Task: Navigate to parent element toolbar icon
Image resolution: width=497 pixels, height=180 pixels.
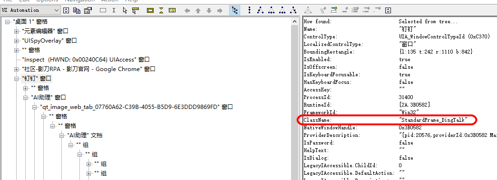Action: (249, 10)
